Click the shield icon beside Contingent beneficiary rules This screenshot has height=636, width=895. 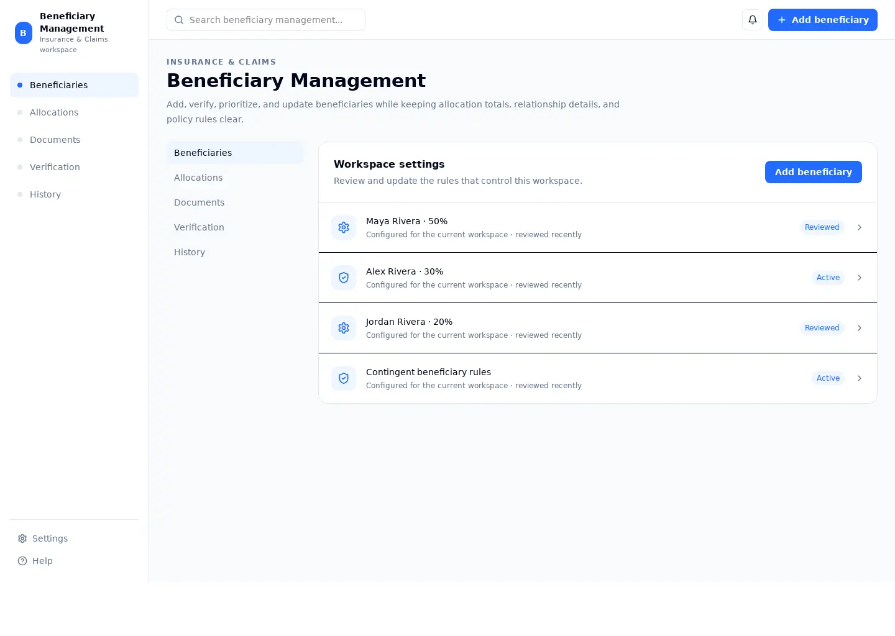[344, 378]
